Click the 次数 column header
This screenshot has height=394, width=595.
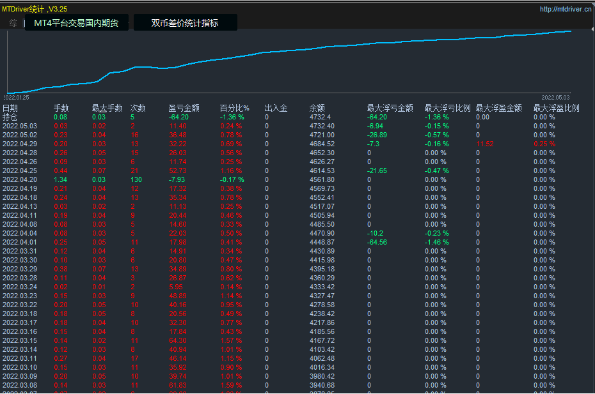[x=138, y=108]
